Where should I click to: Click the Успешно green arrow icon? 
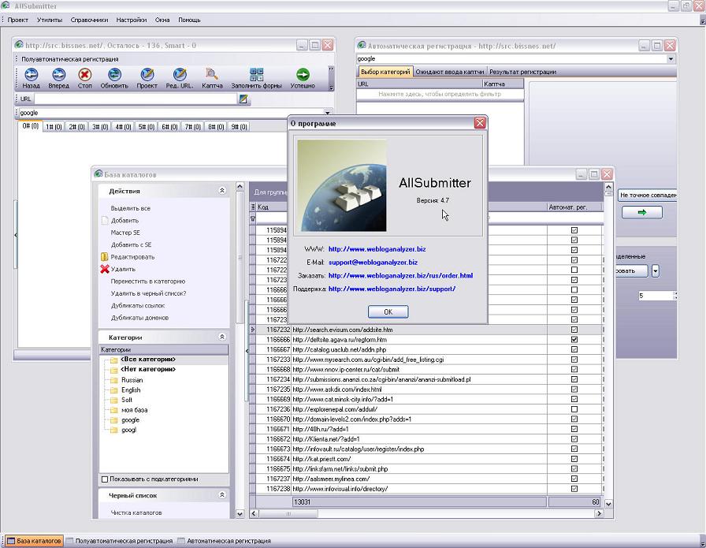[x=303, y=74]
